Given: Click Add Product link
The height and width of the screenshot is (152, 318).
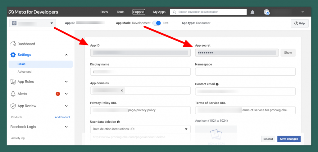Looking at the screenshot, I should pos(62,117).
